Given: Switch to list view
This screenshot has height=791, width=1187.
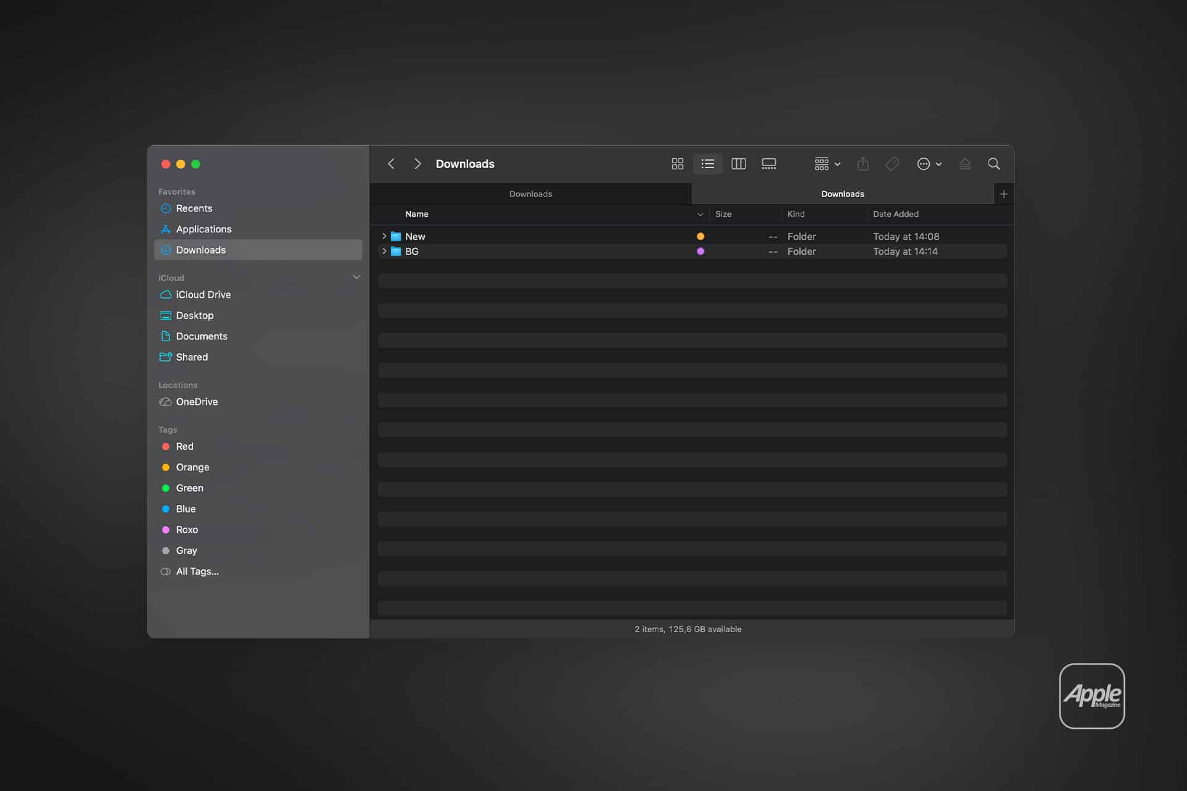Looking at the screenshot, I should click(x=708, y=164).
